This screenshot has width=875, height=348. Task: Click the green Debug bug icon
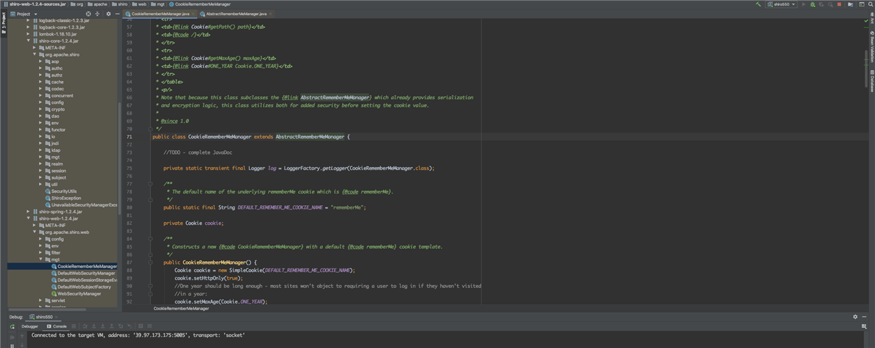tap(813, 4)
